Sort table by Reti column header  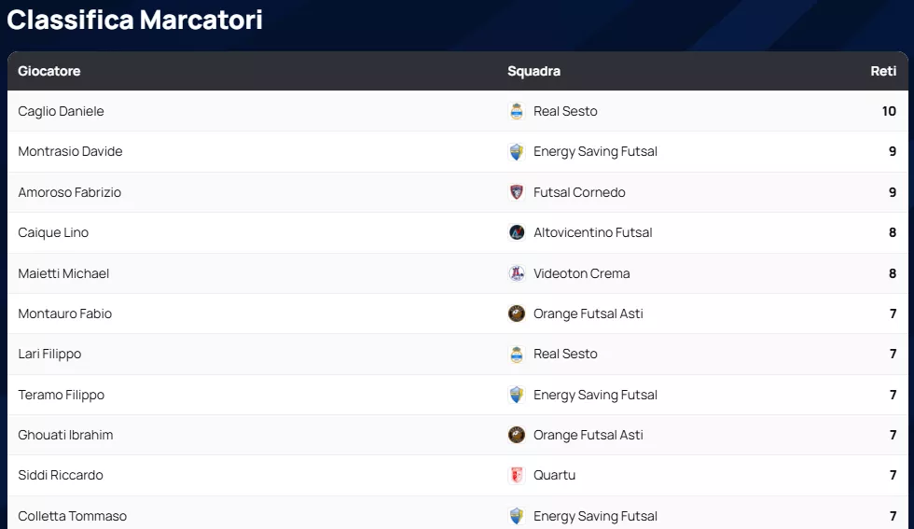883,71
